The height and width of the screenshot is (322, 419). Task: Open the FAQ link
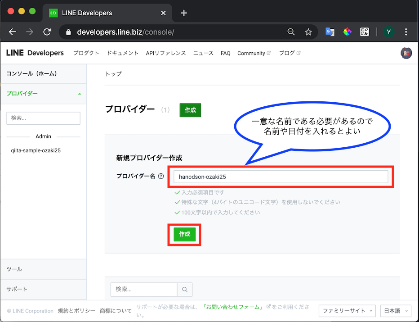point(225,53)
